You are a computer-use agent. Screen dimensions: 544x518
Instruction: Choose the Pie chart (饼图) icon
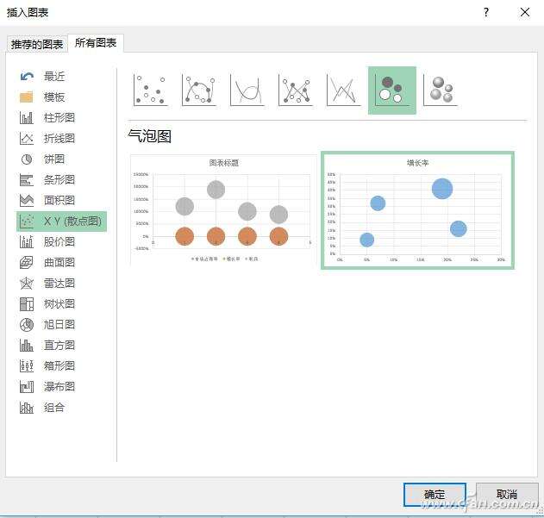(27, 159)
